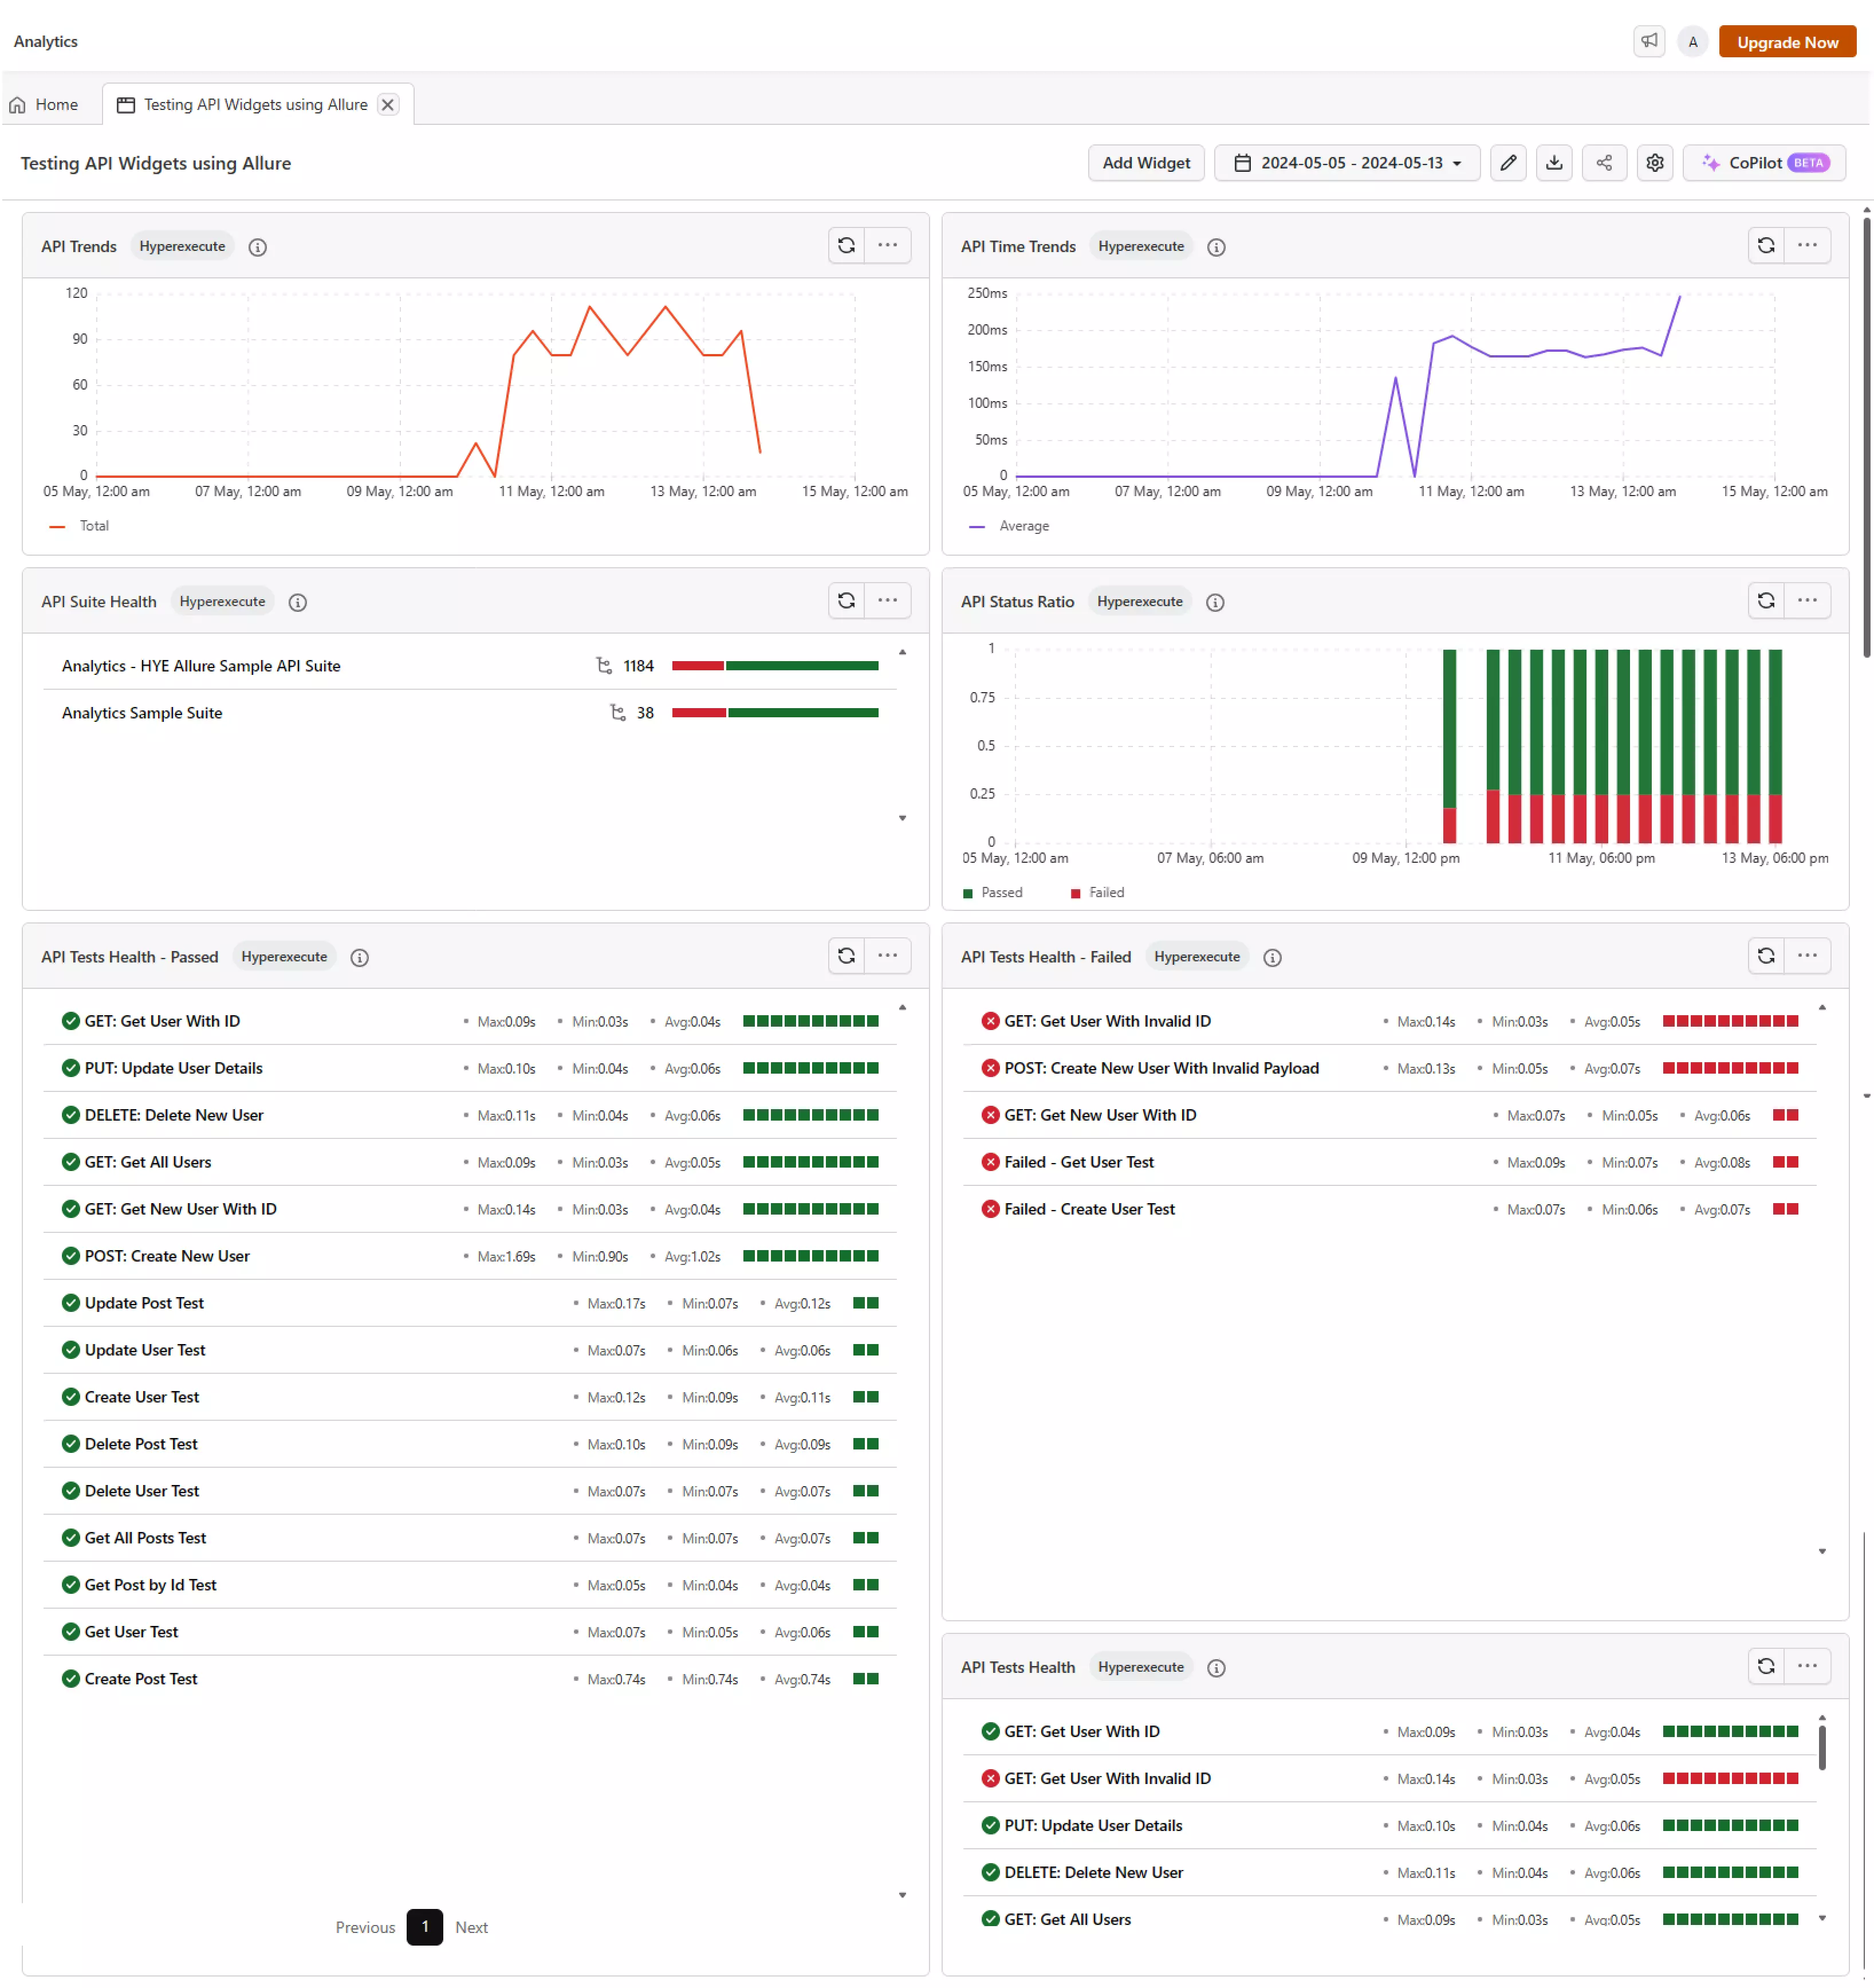The width and height of the screenshot is (1874, 1988).
Task: Click the Analytics header title
Action: pos(45,41)
